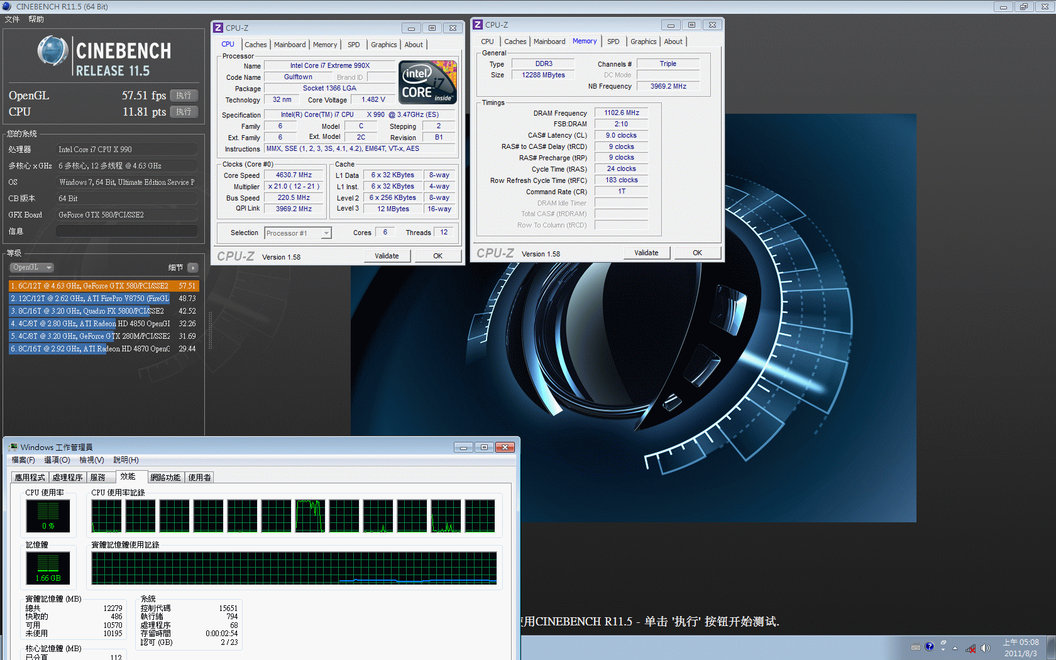Open the network connection tray icon
Screen dimensions: 1056x660
(x=971, y=648)
